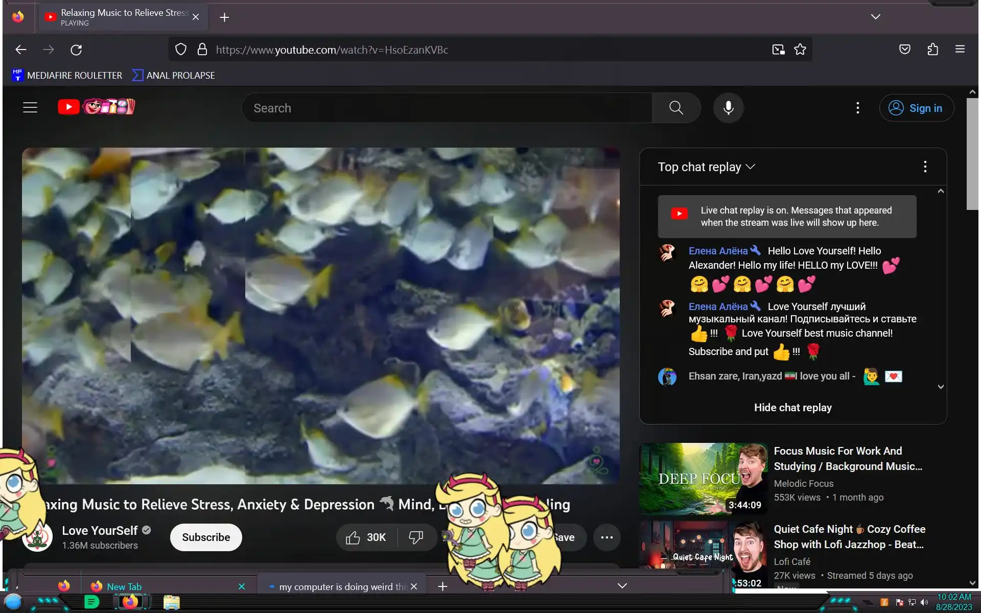Click the YouTube voice search microphone icon
This screenshot has width=981, height=613.
728,108
